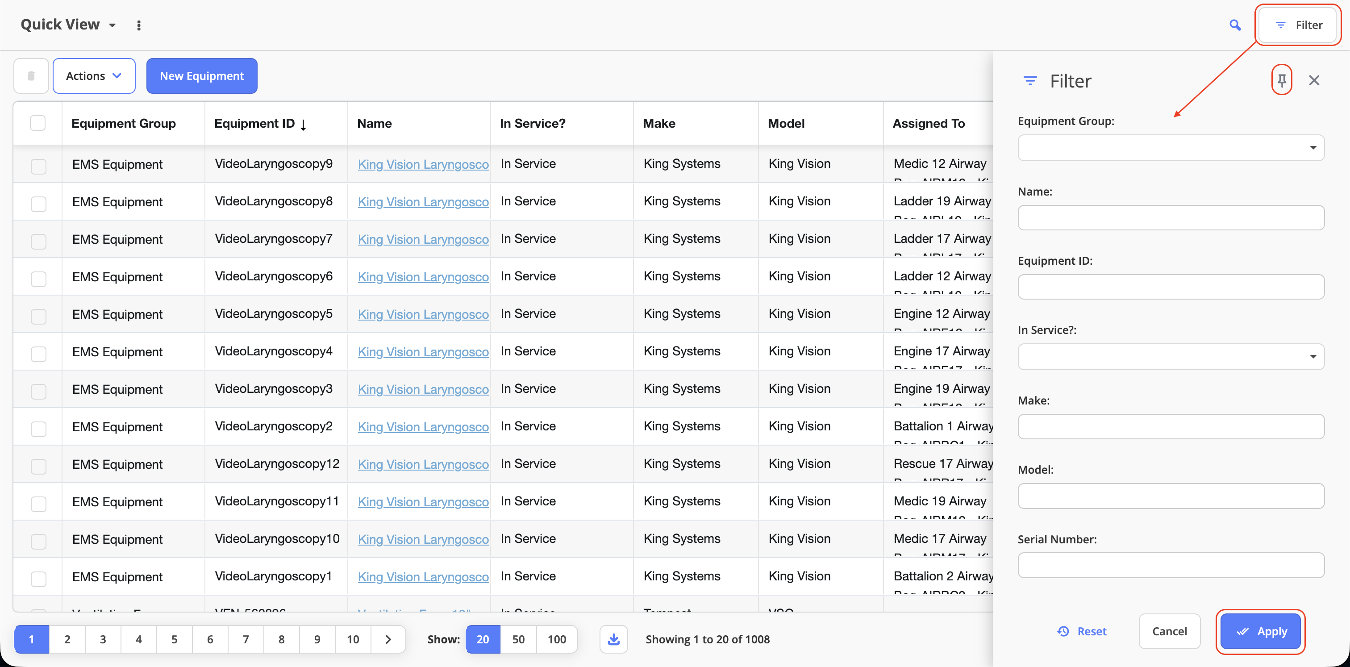
Task: Select page 1 in pagination
Action: pyautogui.click(x=31, y=639)
